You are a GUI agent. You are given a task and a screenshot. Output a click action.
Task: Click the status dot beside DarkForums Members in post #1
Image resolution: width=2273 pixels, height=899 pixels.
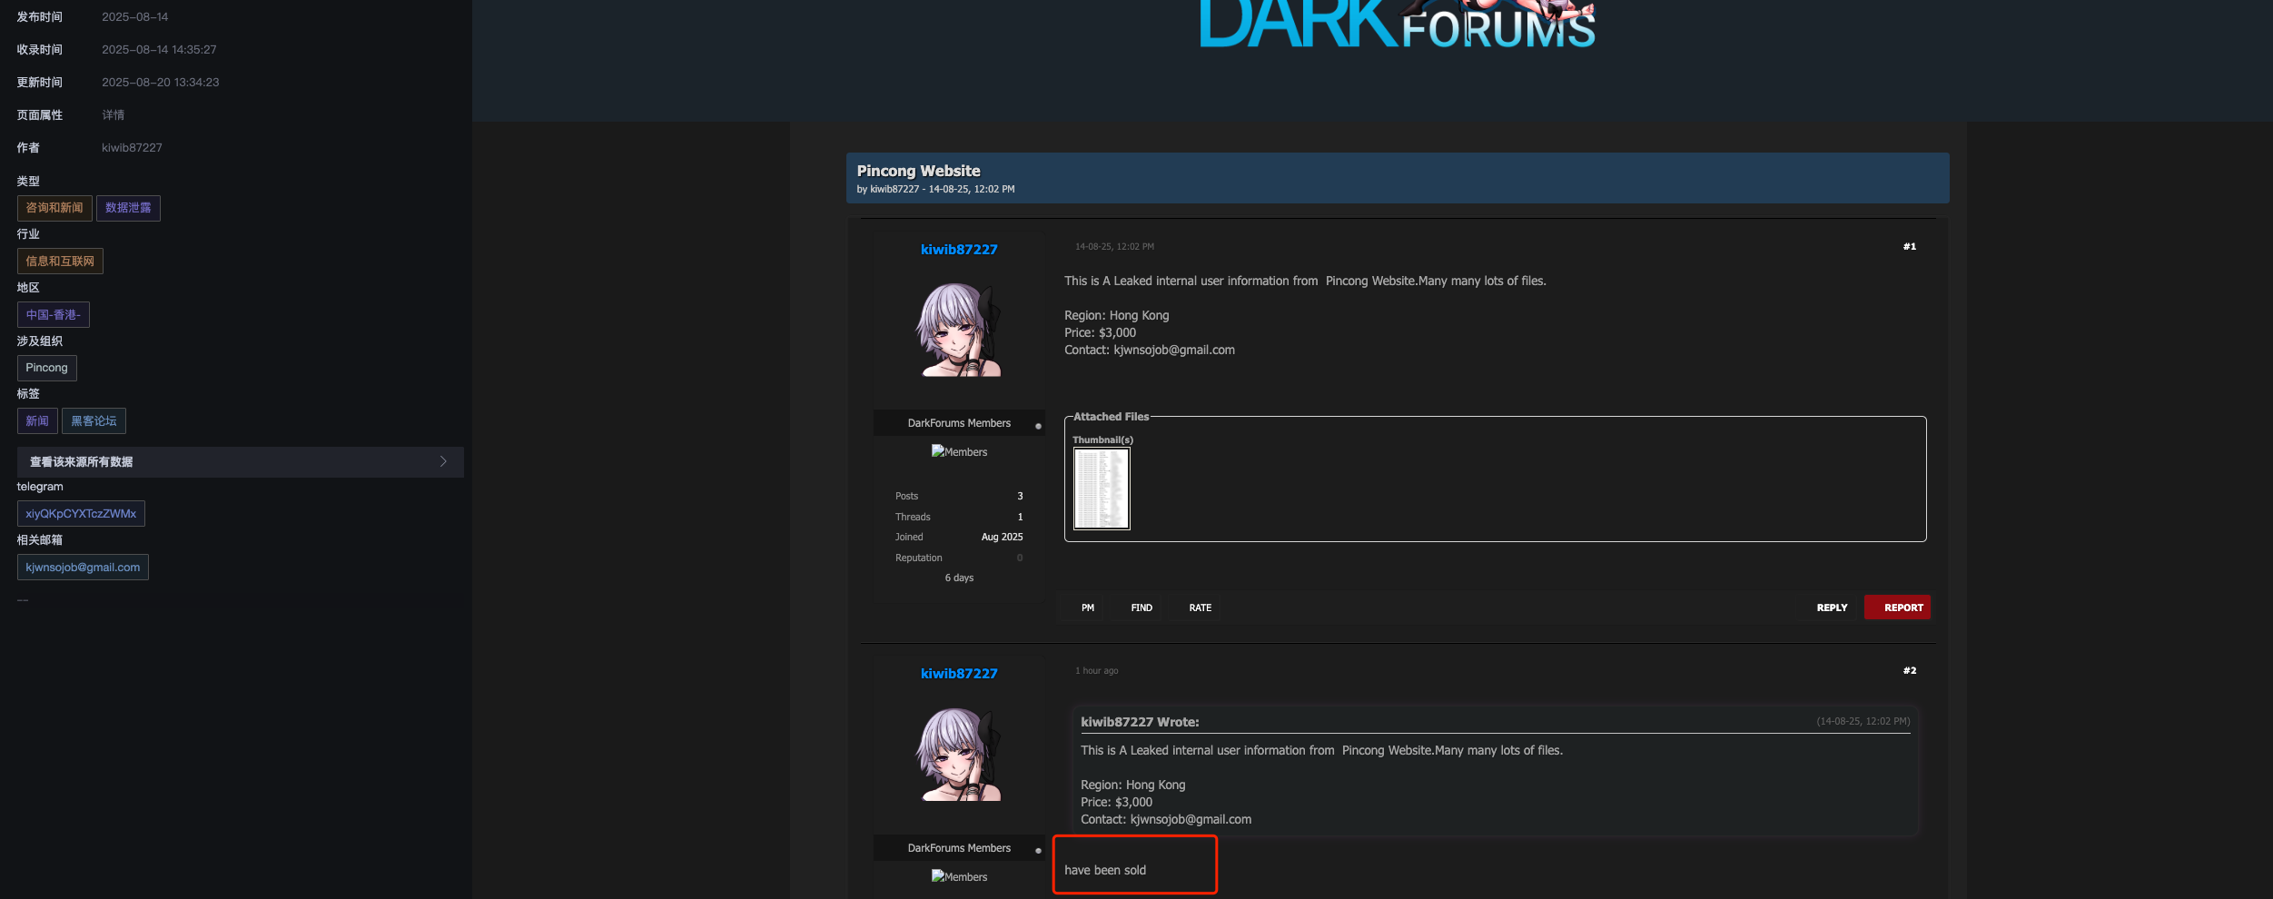point(1038,426)
